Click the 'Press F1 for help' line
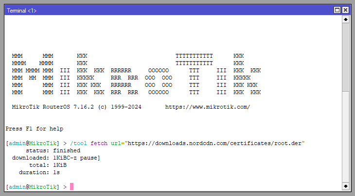 (35, 129)
